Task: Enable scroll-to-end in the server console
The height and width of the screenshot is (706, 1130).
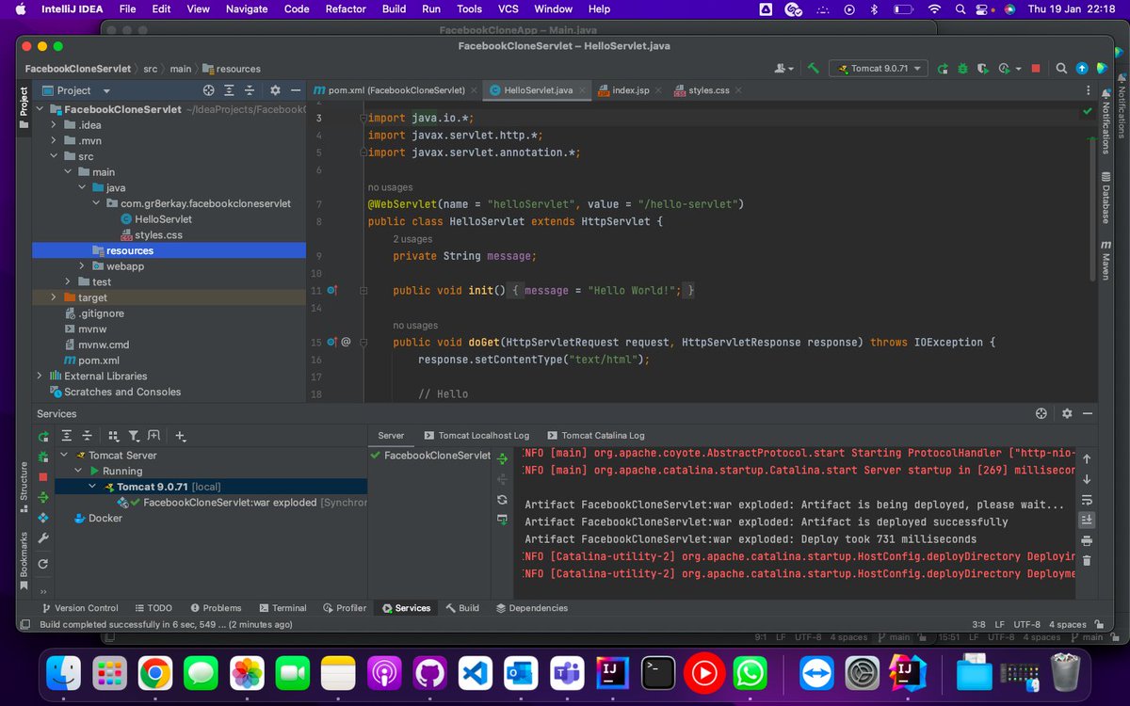Action: pos(1088,520)
